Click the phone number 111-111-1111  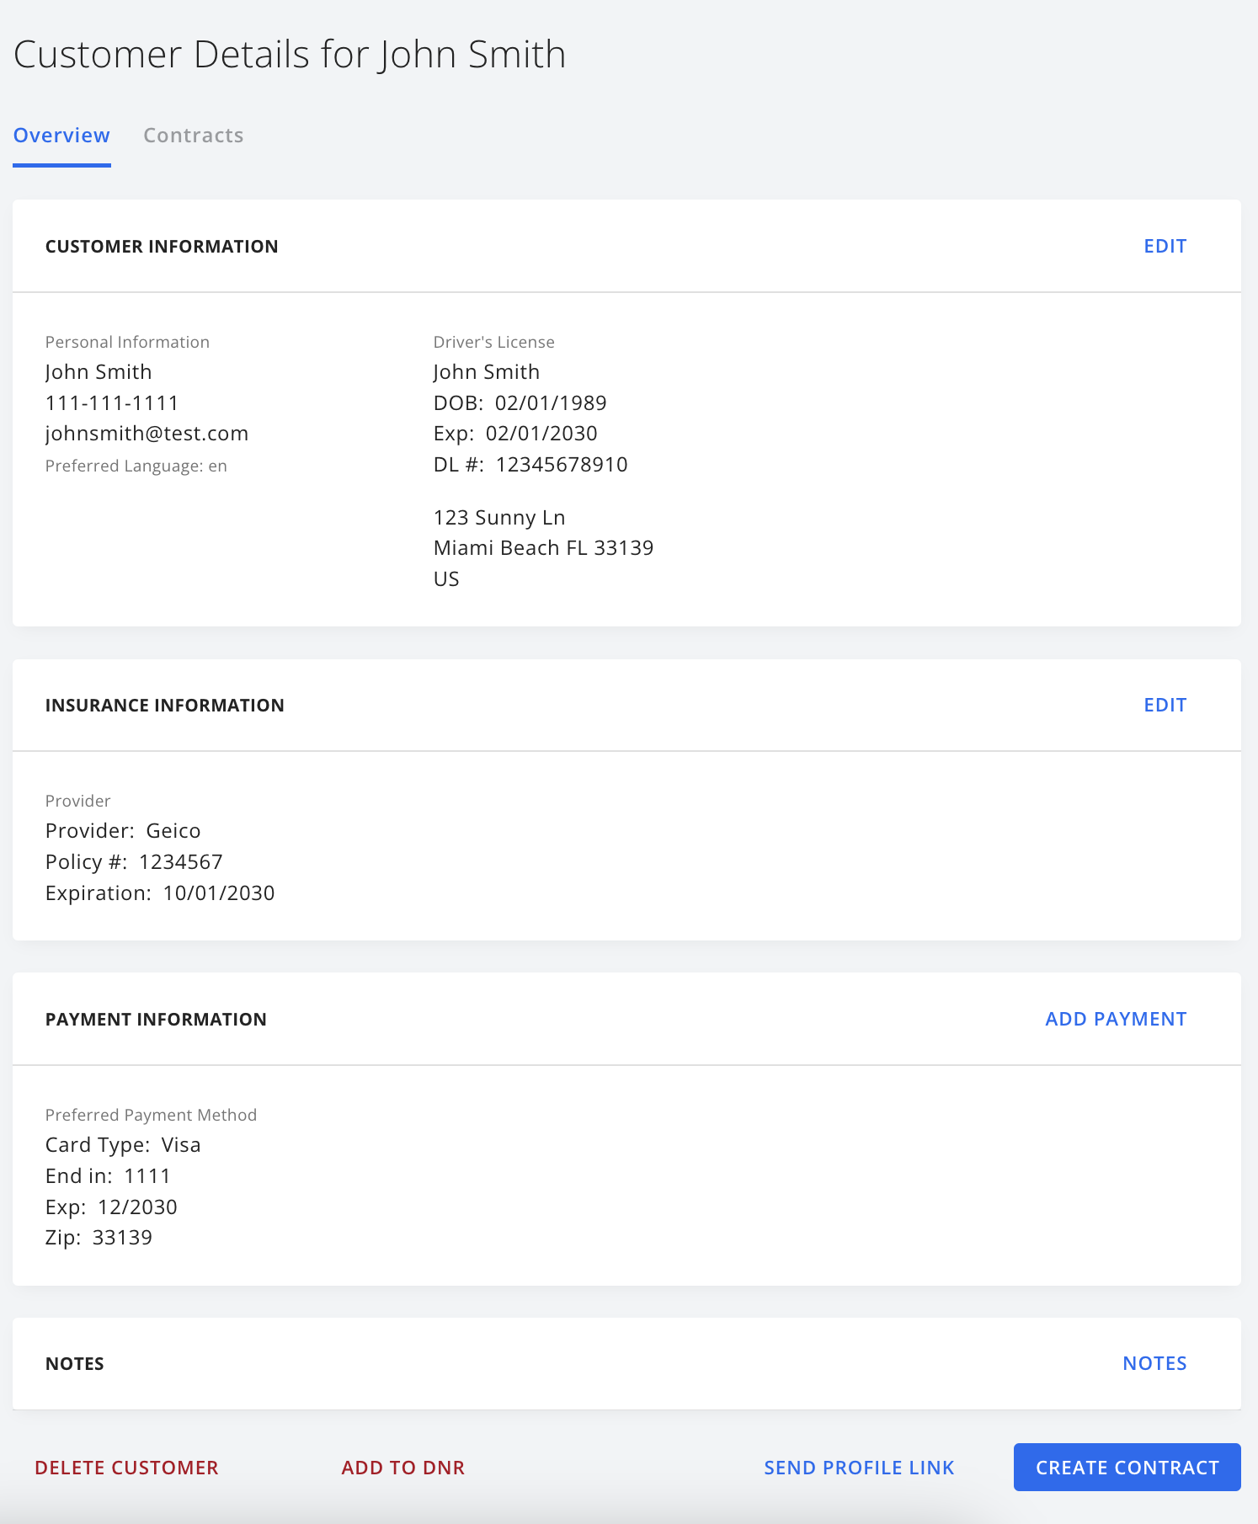[x=112, y=403]
